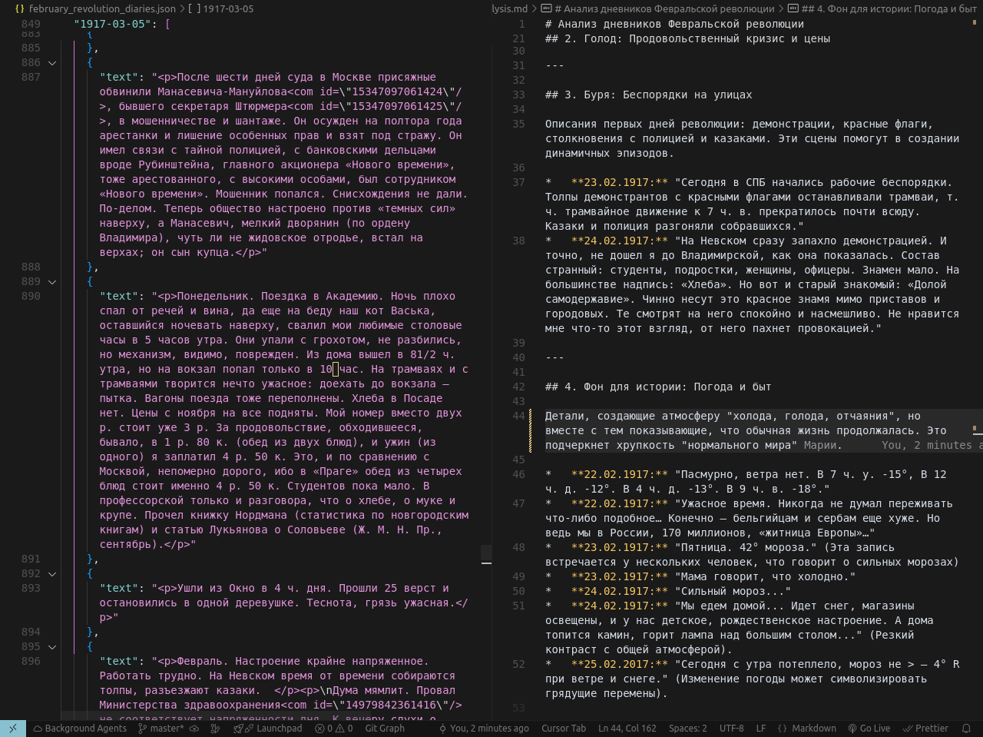Click the cloud publish sync icon next to master
The width and height of the screenshot is (983, 737).
click(194, 729)
